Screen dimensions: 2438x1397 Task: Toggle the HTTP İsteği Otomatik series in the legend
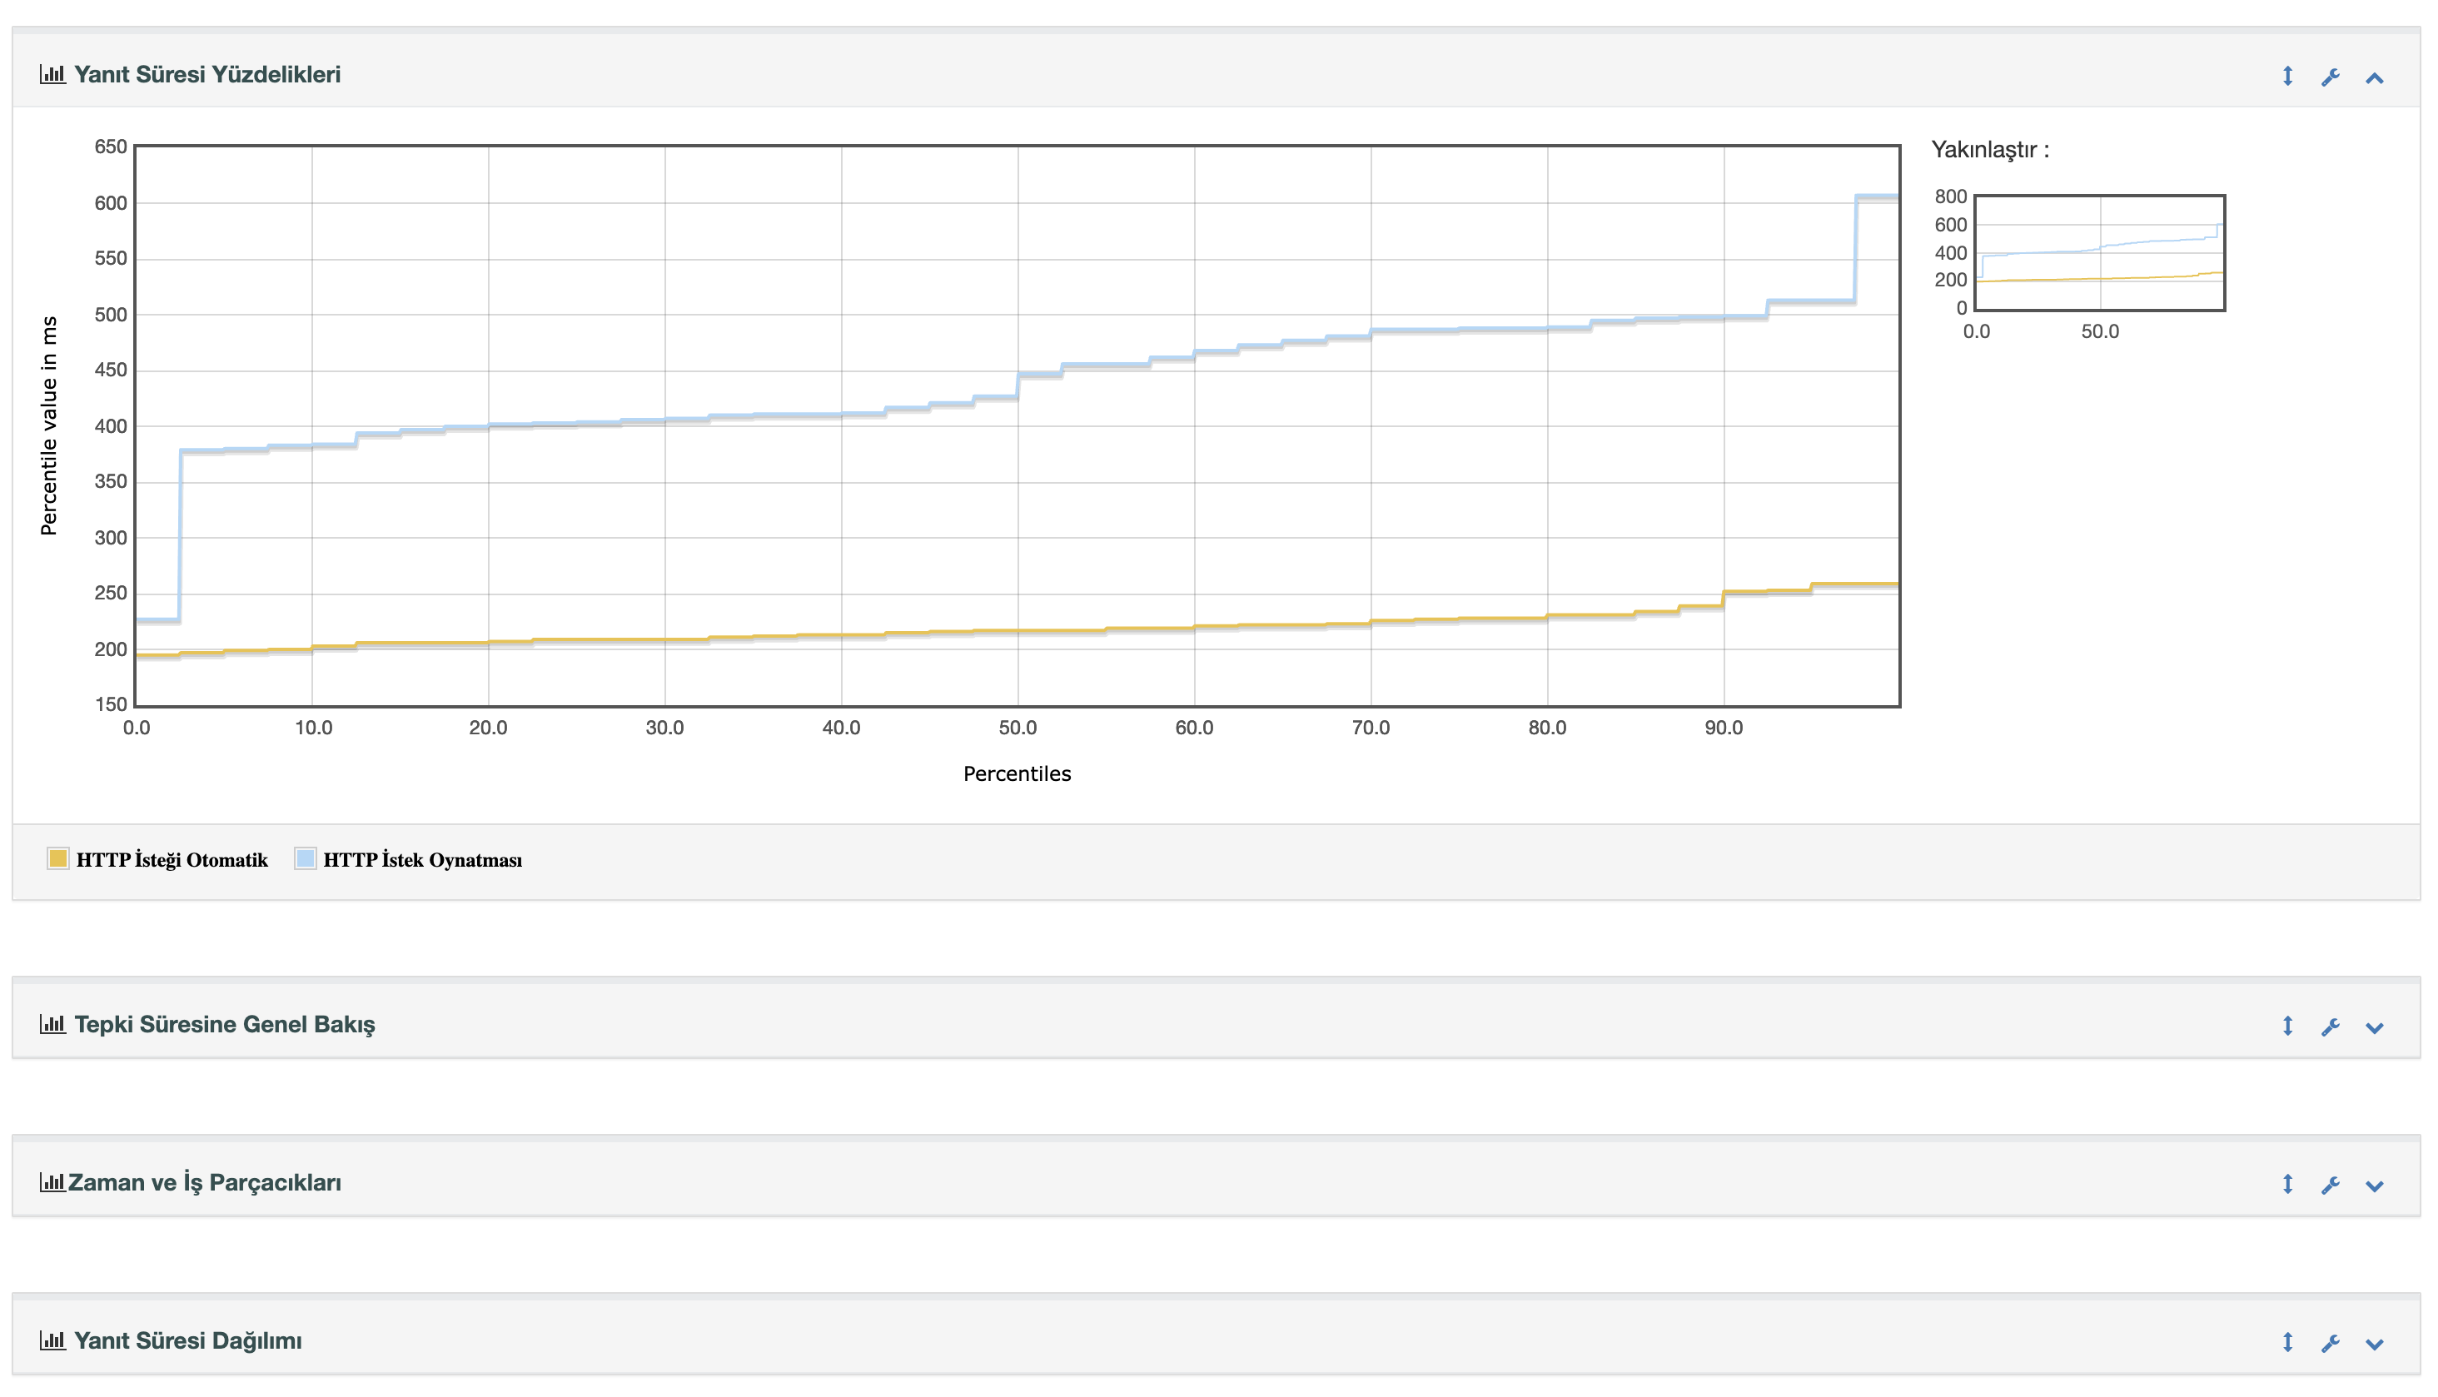174,860
